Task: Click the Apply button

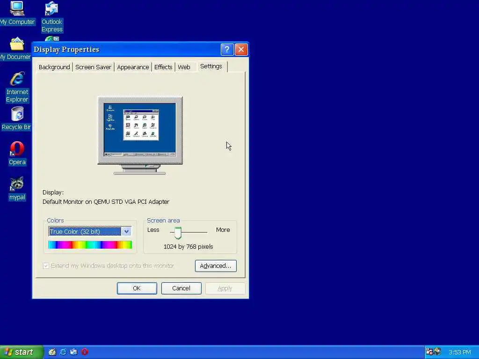Action: click(x=225, y=288)
